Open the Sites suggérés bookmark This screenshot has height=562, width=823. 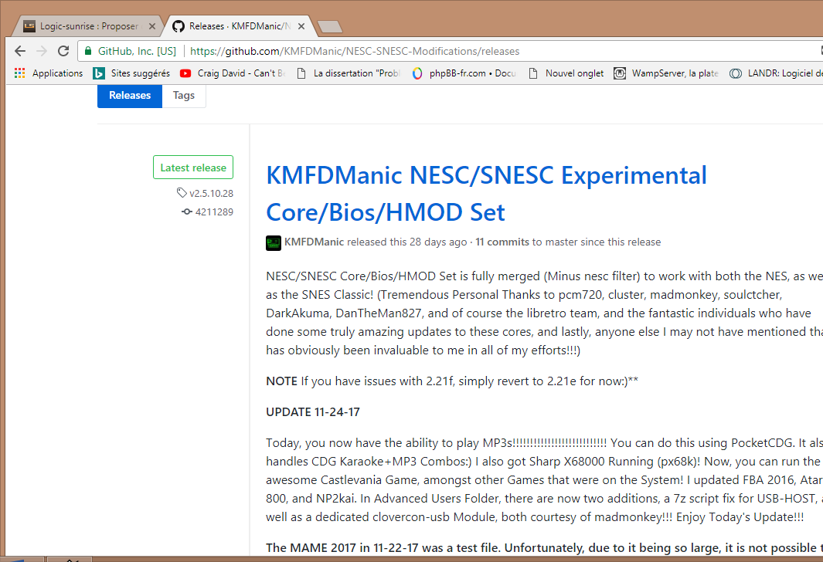pyautogui.click(x=131, y=73)
